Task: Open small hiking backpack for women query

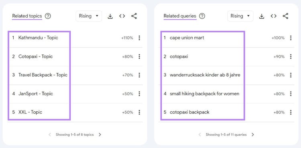Action: (x=226, y=94)
